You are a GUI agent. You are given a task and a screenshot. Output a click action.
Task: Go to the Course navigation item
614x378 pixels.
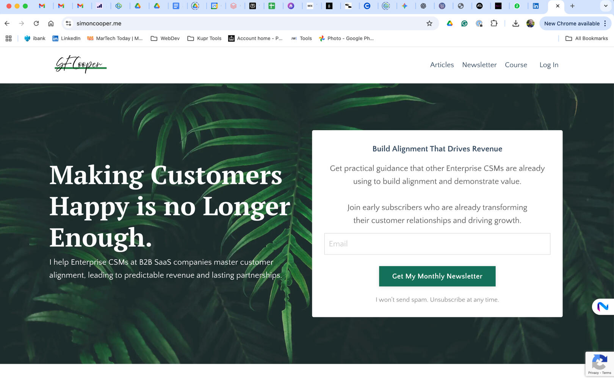(516, 65)
